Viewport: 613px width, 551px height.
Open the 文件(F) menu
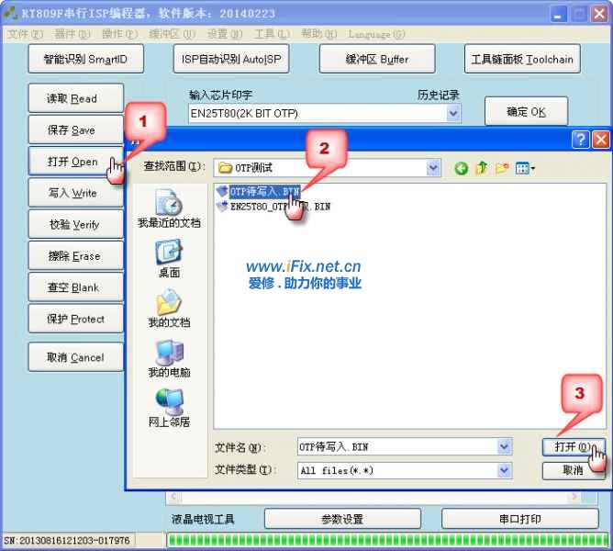click(x=25, y=34)
